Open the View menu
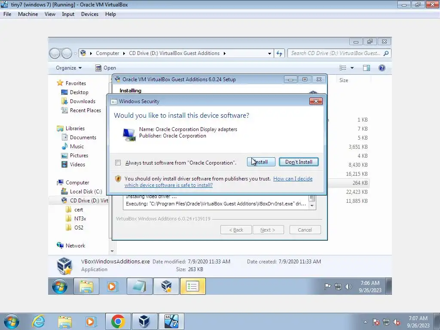The width and height of the screenshot is (440, 330). click(50, 14)
